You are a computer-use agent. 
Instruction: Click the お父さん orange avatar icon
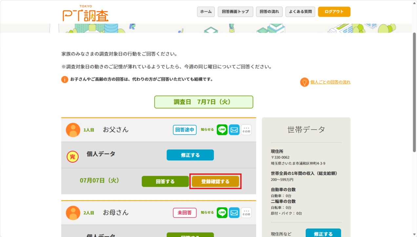coord(73,130)
